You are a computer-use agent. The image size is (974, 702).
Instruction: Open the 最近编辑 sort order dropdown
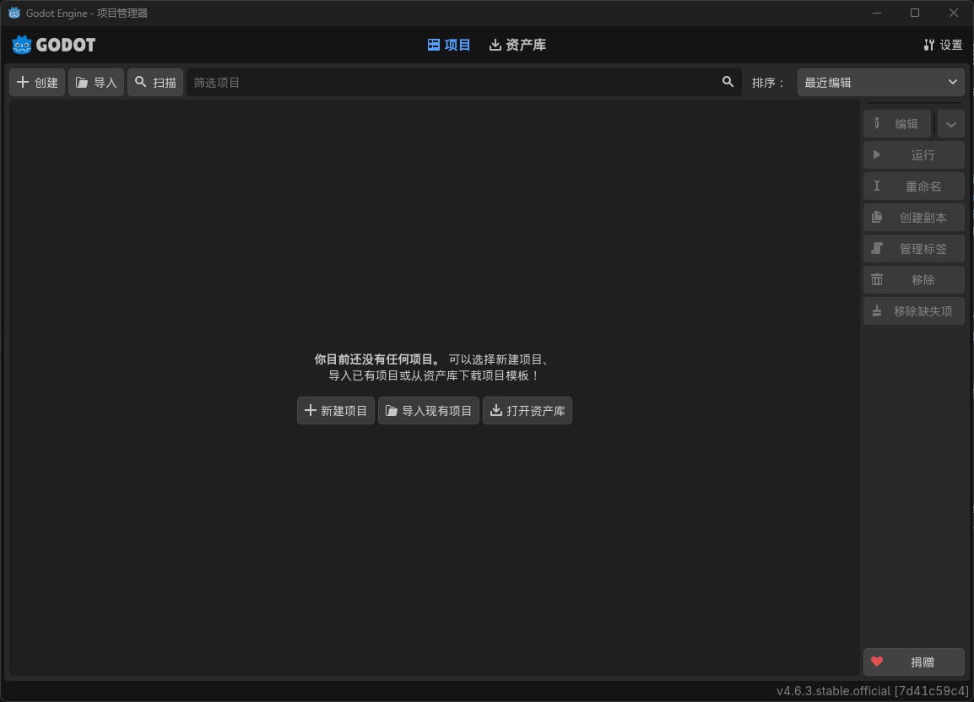(881, 83)
